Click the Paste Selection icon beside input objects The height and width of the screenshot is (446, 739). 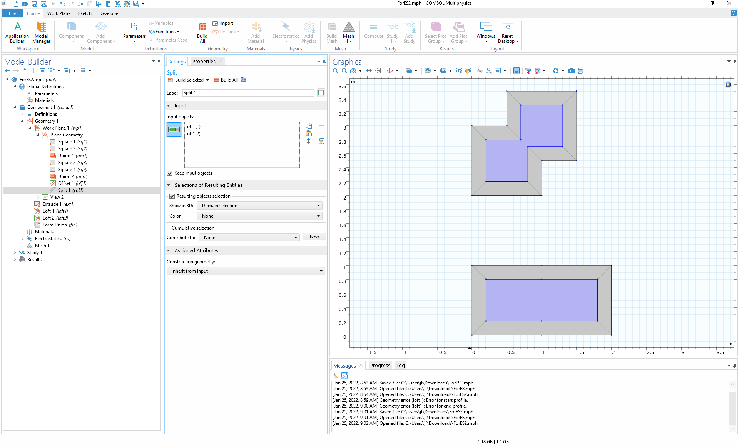pos(309,133)
